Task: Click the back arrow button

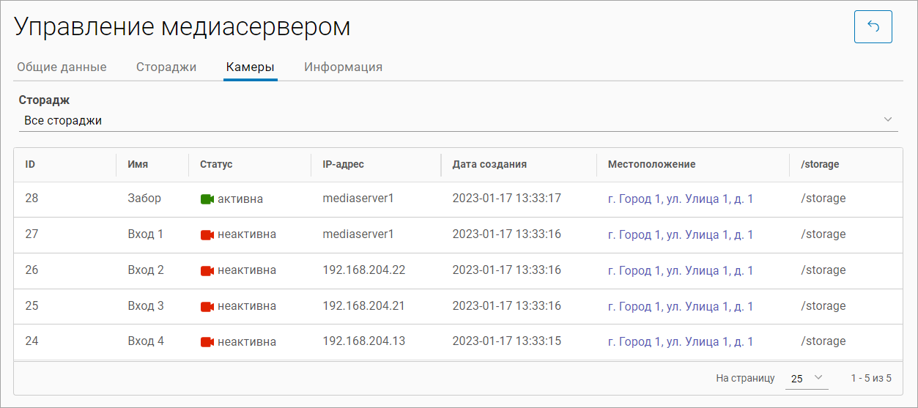Action: point(873,27)
